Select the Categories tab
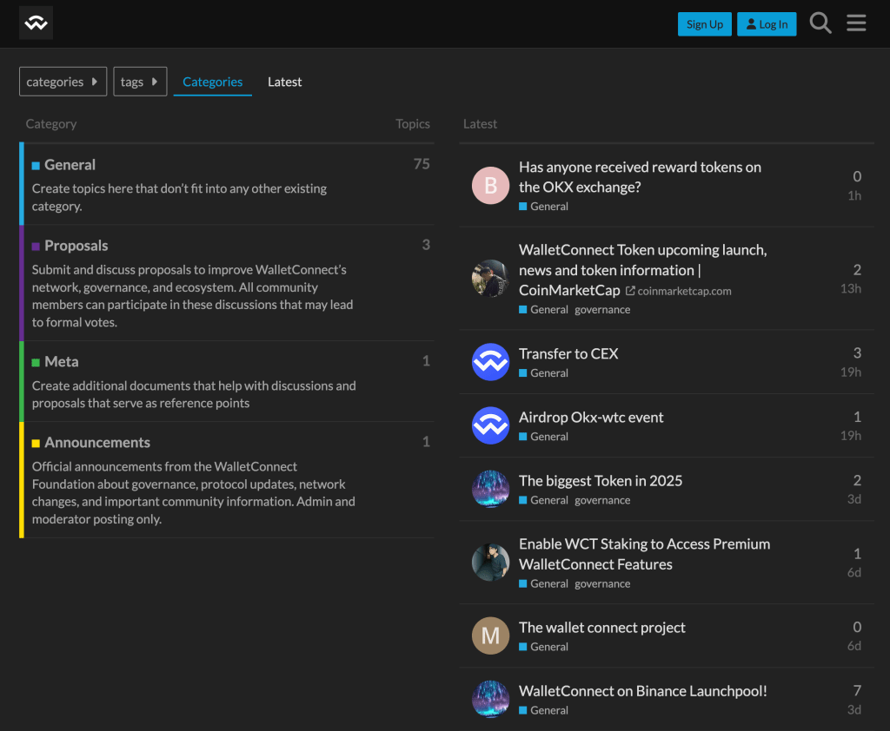 (x=212, y=81)
